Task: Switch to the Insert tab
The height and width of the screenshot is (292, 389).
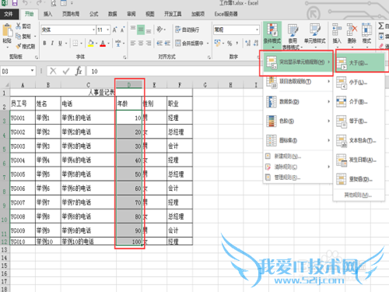Action: [x=47, y=14]
